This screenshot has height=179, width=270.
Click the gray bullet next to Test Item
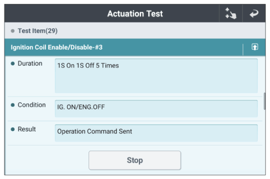pyautogui.click(x=12, y=31)
